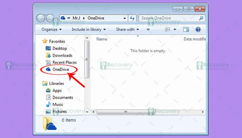Screen dimensions: 242x138
Task: Click the horizontal scrollbar left arrow
Action: coord(93,112)
